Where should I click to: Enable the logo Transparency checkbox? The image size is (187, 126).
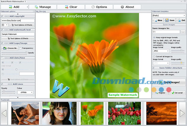click(20, 48)
